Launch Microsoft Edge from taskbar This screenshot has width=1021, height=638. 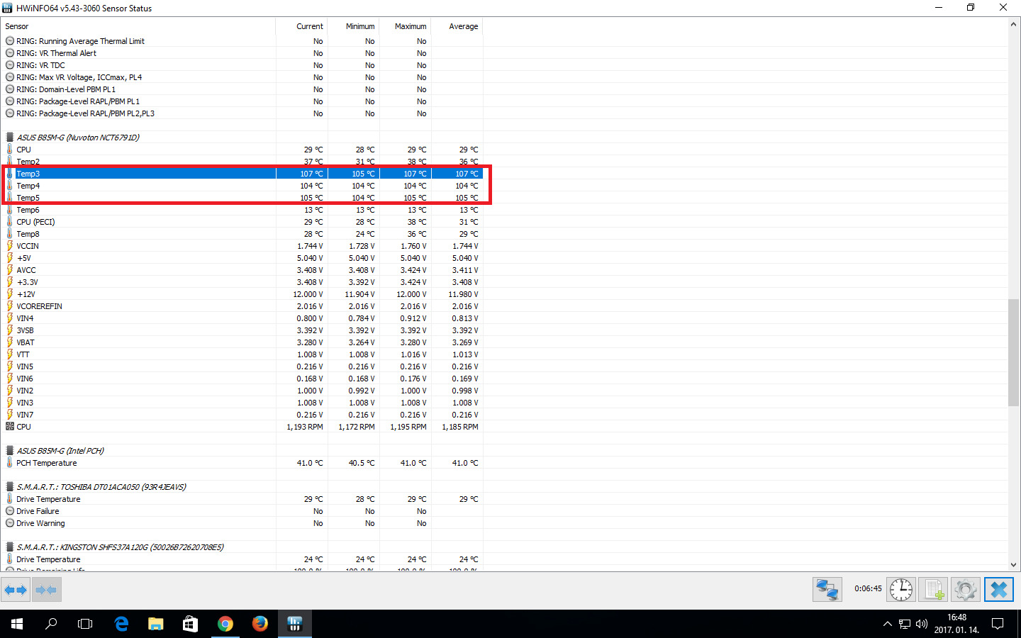coord(121,624)
